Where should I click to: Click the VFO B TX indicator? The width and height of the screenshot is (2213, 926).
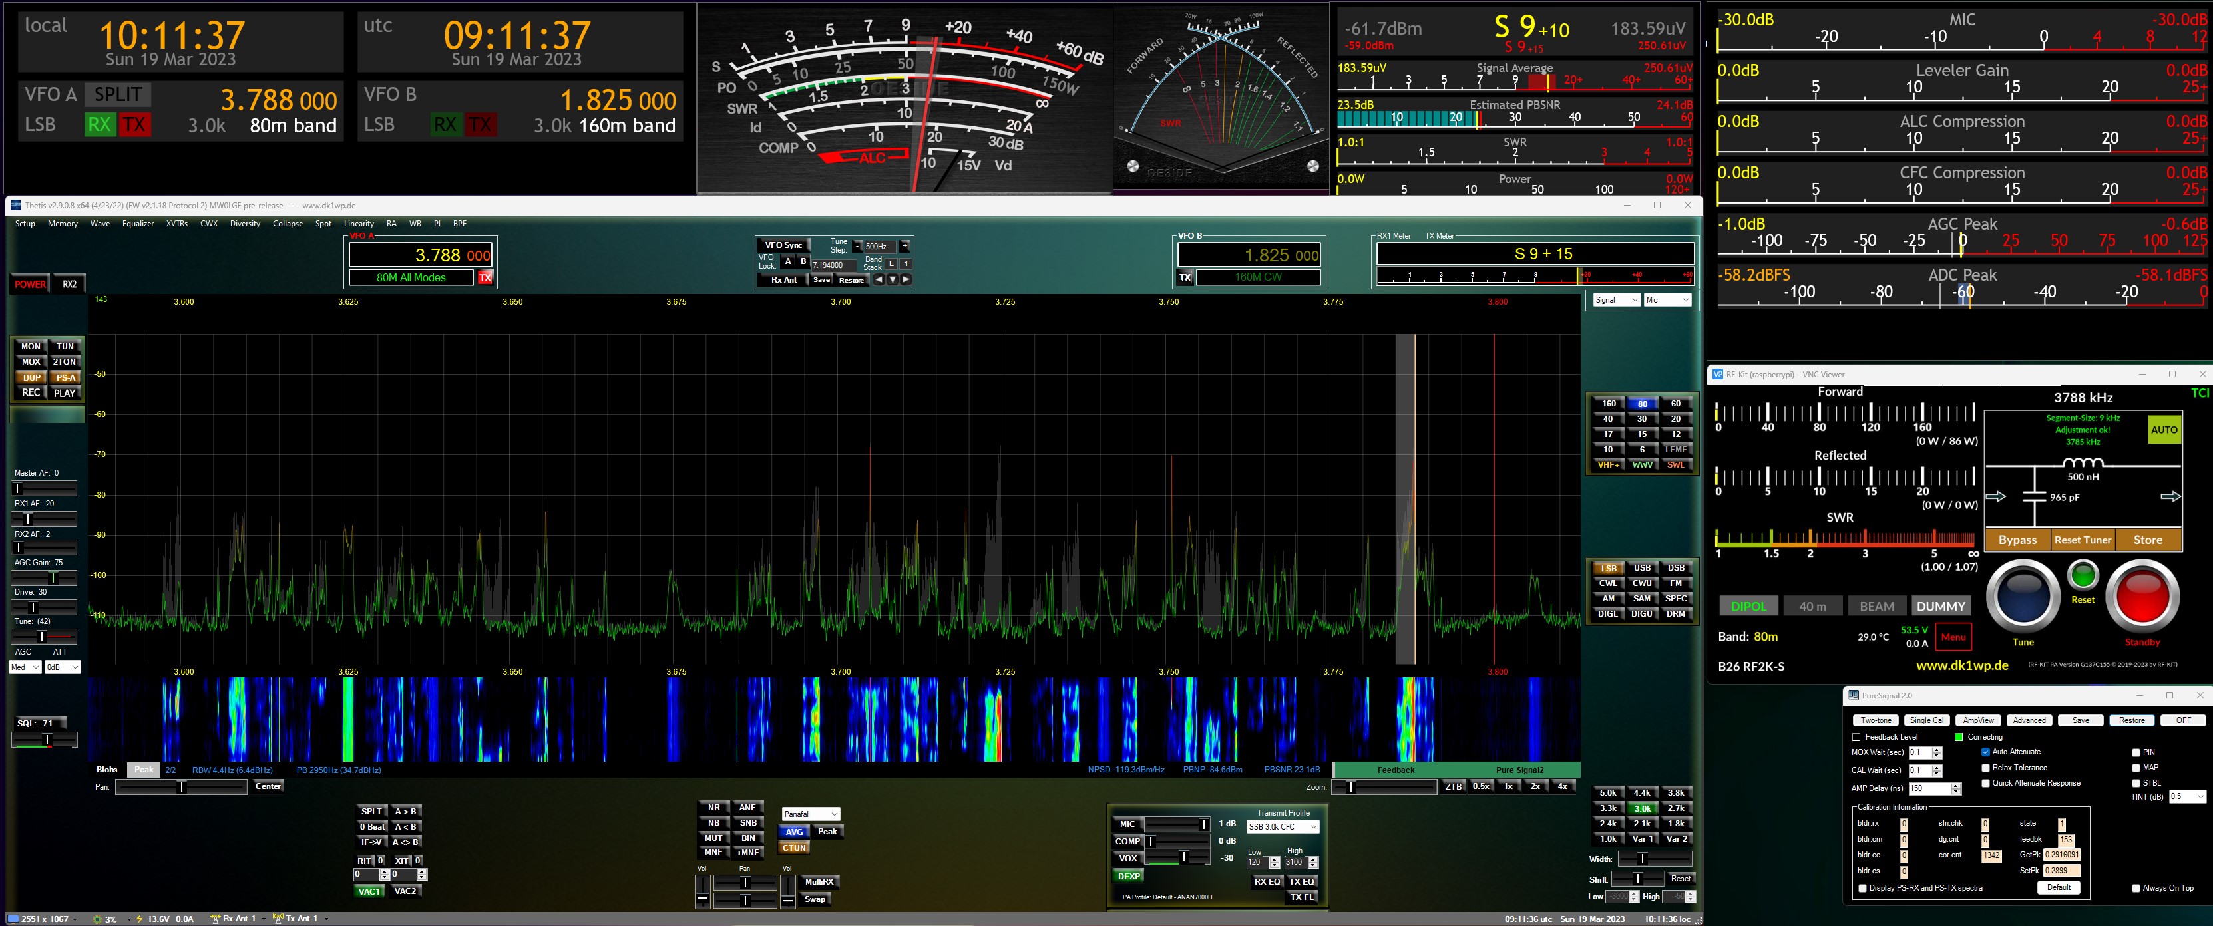tap(1185, 277)
